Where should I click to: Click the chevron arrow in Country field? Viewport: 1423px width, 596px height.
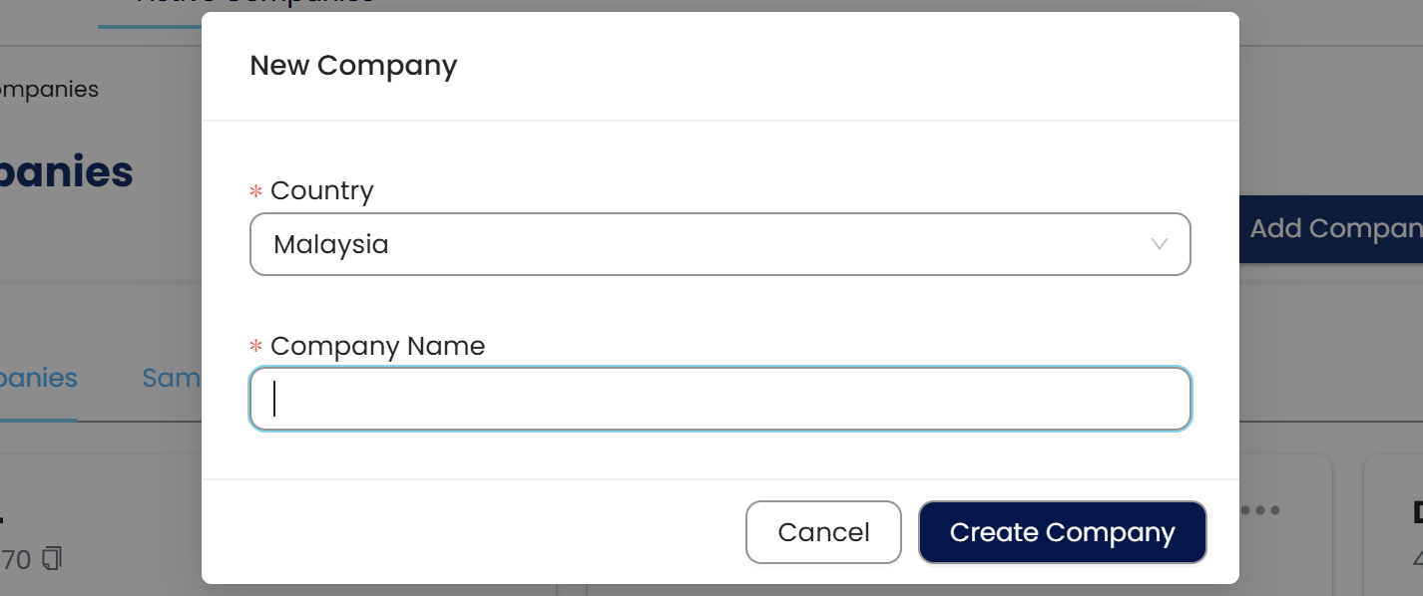pyautogui.click(x=1159, y=244)
